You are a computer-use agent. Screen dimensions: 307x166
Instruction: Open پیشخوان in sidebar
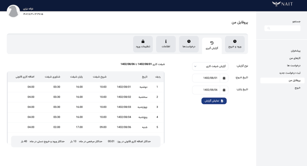[x=295, y=51]
